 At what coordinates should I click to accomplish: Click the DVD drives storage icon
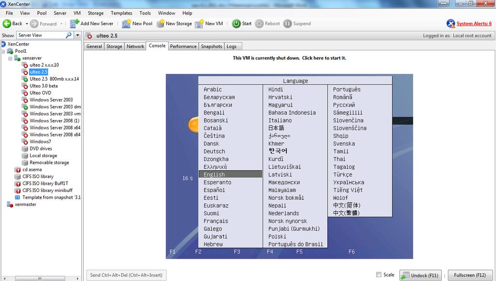click(x=25, y=148)
